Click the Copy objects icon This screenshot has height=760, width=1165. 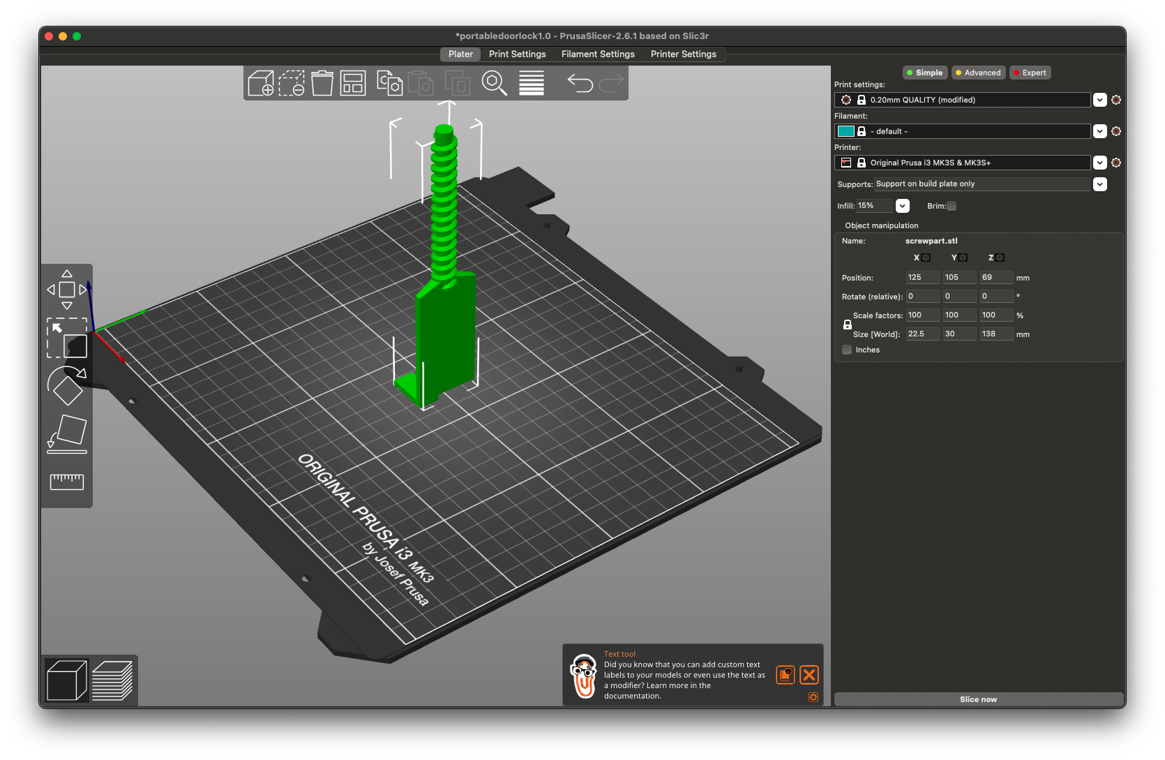(389, 83)
